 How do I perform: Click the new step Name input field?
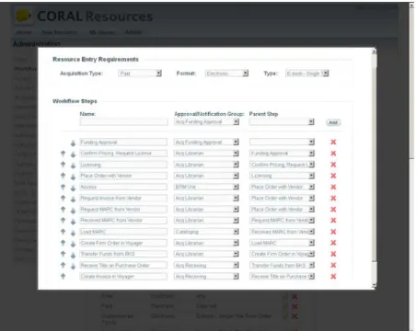[123, 122]
